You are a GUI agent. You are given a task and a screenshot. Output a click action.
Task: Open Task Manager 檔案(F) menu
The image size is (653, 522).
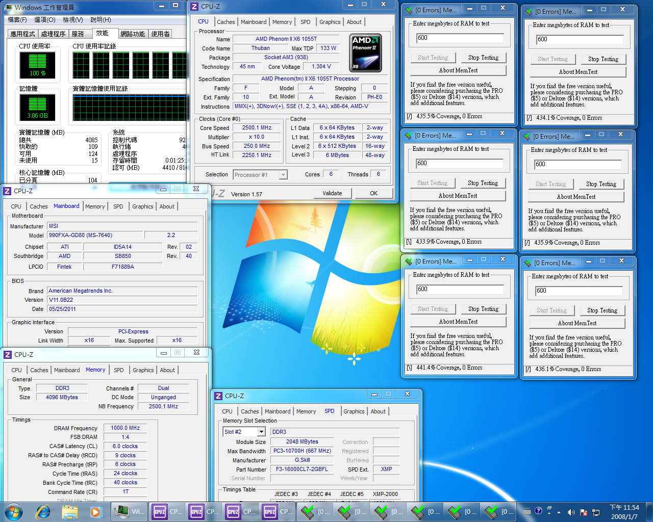17,19
